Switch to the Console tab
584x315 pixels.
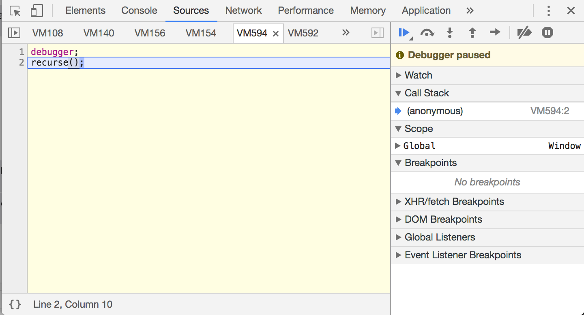coord(139,11)
